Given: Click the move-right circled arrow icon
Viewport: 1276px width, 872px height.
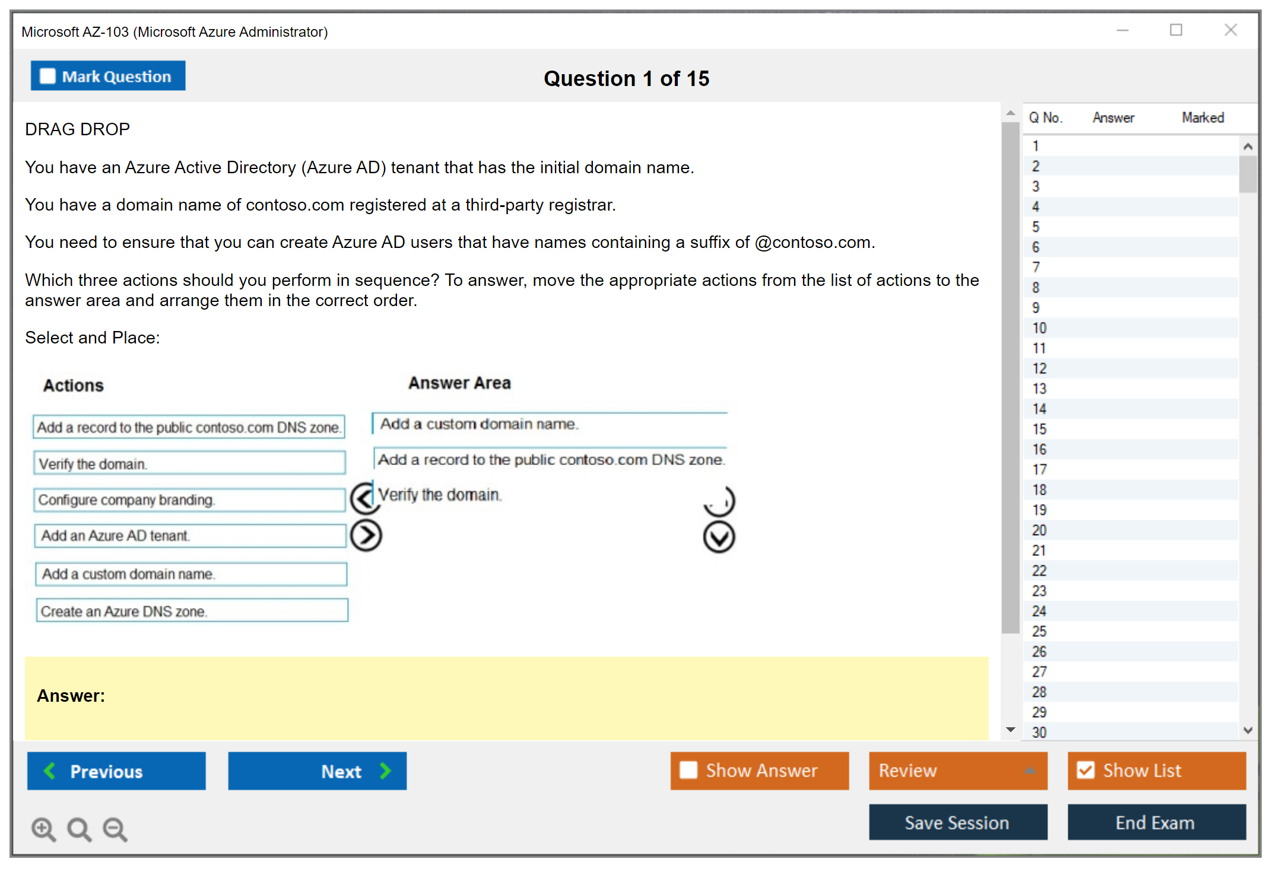Looking at the screenshot, I should coord(366,536).
